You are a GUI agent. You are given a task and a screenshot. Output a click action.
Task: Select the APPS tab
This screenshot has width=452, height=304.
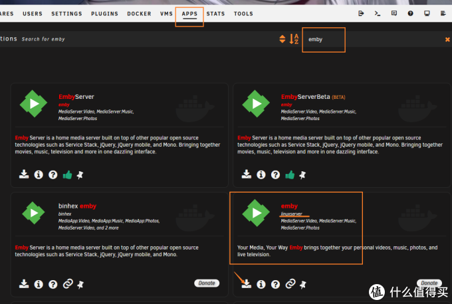click(189, 13)
